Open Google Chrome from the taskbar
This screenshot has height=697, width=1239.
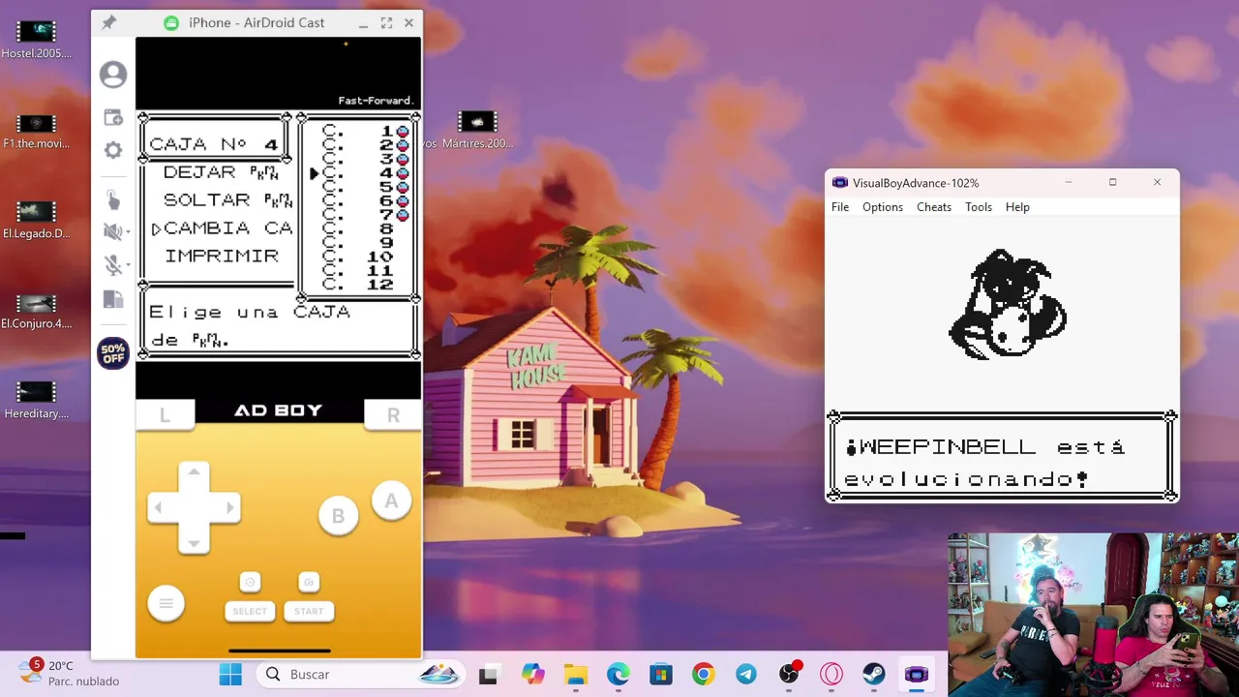(x=703, y=675)
